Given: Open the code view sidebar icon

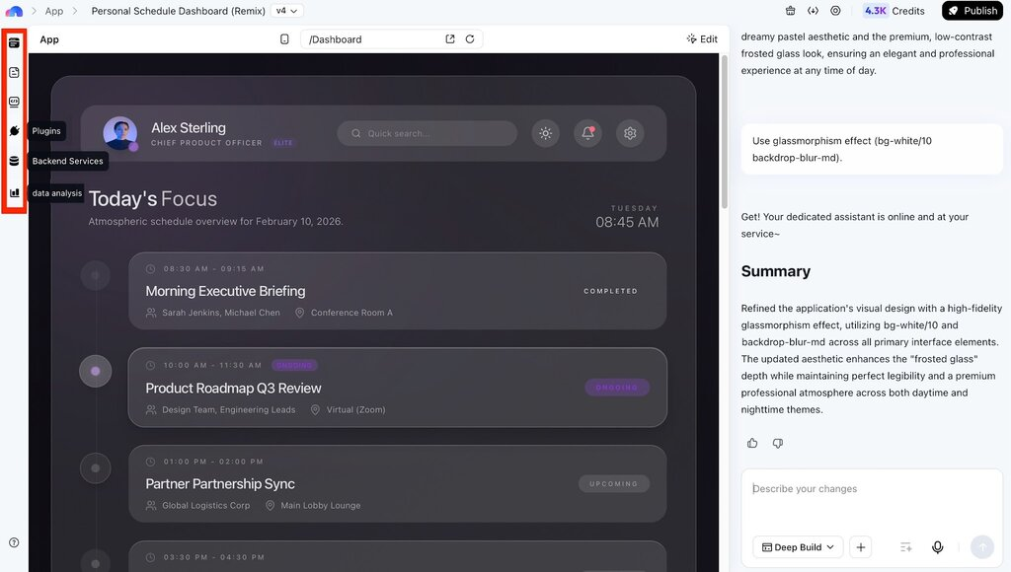Looking at the screenshot, I should [x=14, y=102].
